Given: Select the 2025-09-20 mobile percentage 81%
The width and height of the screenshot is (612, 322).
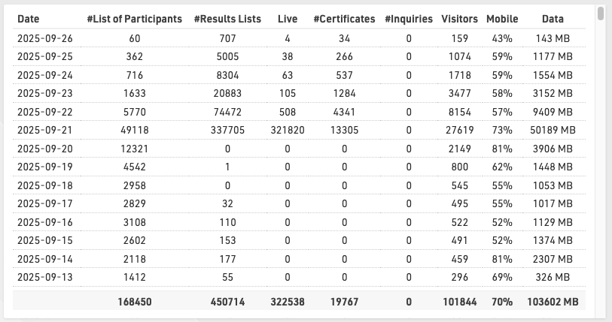Looking at the screenshot, I should coord(502,148).
